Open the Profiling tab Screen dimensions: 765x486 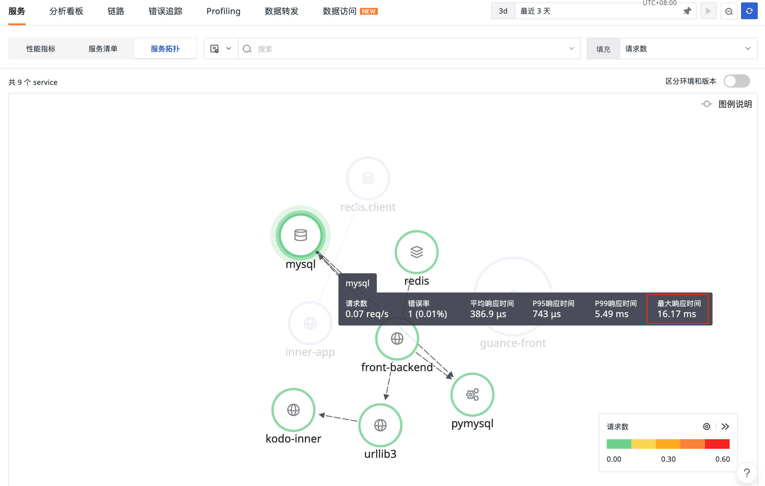coord(223,11)
